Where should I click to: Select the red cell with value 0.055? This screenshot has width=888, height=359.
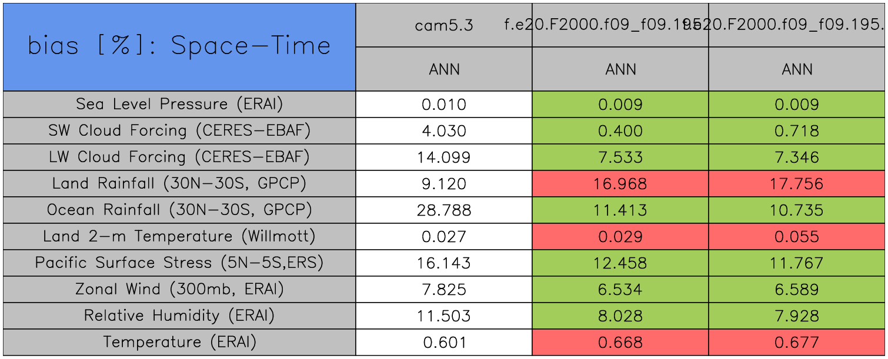pyautogui.click(x=797, y=237)
